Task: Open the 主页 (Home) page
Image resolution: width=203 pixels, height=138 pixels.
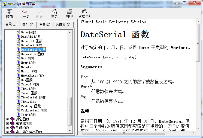Action: coord(54,14)
